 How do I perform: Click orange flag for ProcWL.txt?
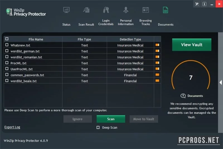click(x=157, y=63)
